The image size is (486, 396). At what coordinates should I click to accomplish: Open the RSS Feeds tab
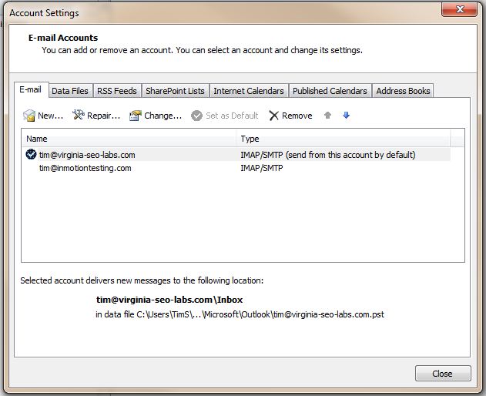(x=116, y=91)
